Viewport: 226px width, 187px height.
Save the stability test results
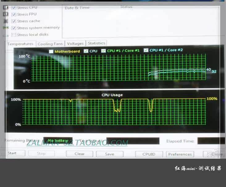(x=110, y=154)
